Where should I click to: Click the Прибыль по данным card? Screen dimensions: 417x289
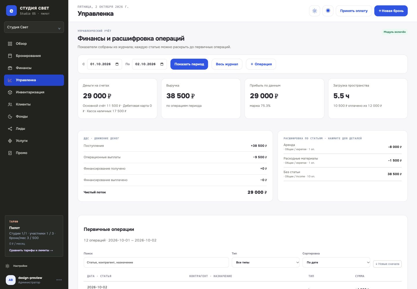(x=284, y=99)
